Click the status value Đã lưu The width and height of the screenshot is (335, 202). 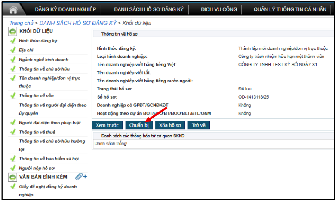[x=245, y=89]
